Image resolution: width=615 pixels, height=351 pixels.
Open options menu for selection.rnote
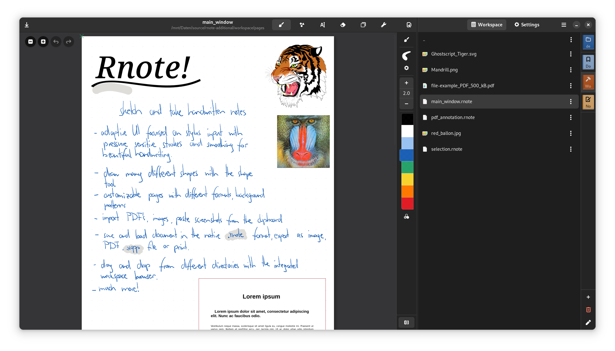(x=571, y=149)
